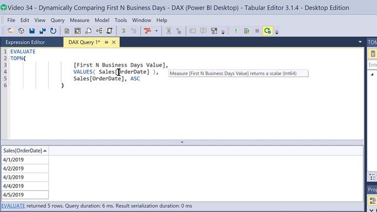Open the document tabs list dropdown arrow
The height and width of the screenshot is (212, 377).
[360, 42]
